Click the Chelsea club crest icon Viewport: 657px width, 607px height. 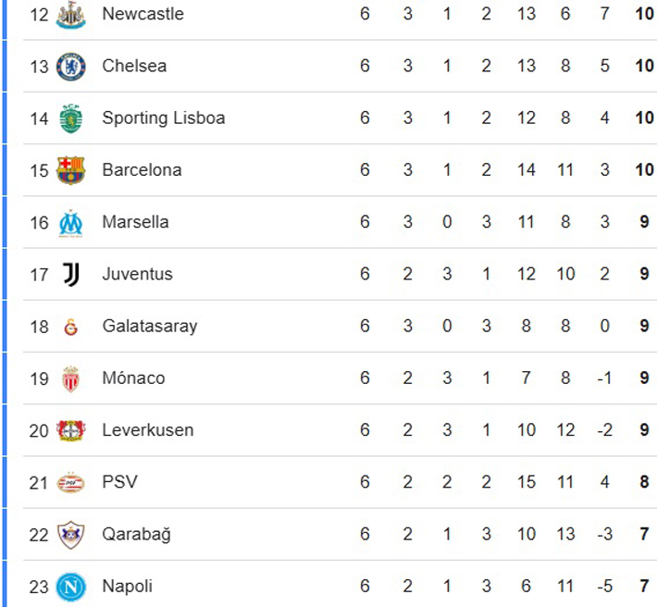70,67
